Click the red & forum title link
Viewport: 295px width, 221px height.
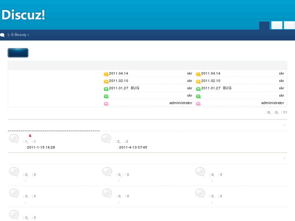[x=30, y=135]
